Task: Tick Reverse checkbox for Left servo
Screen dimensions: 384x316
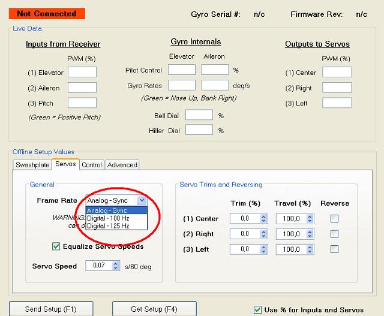Action: tap(335, 249)
